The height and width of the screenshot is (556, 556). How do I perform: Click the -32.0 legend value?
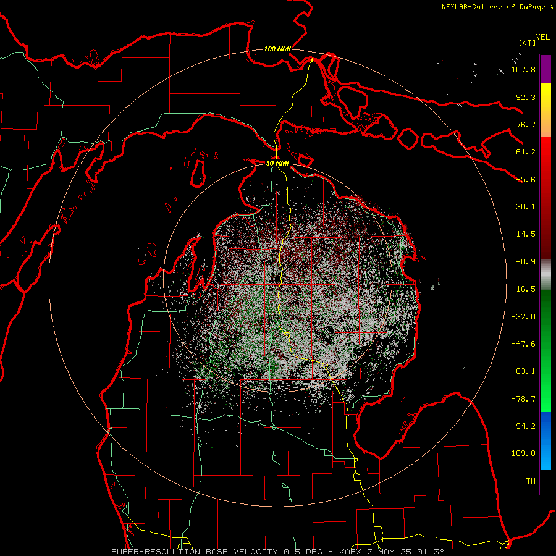click(x=523, y=317)
